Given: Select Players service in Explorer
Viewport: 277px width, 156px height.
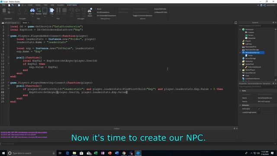Looking at the screenshot, I should click(x=248, y=41).
